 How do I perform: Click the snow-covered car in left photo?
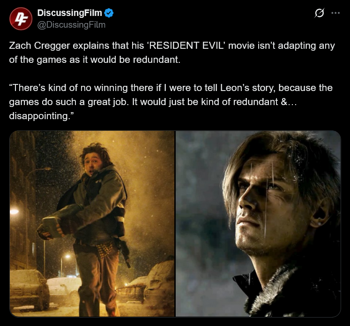tap(29, 290)
